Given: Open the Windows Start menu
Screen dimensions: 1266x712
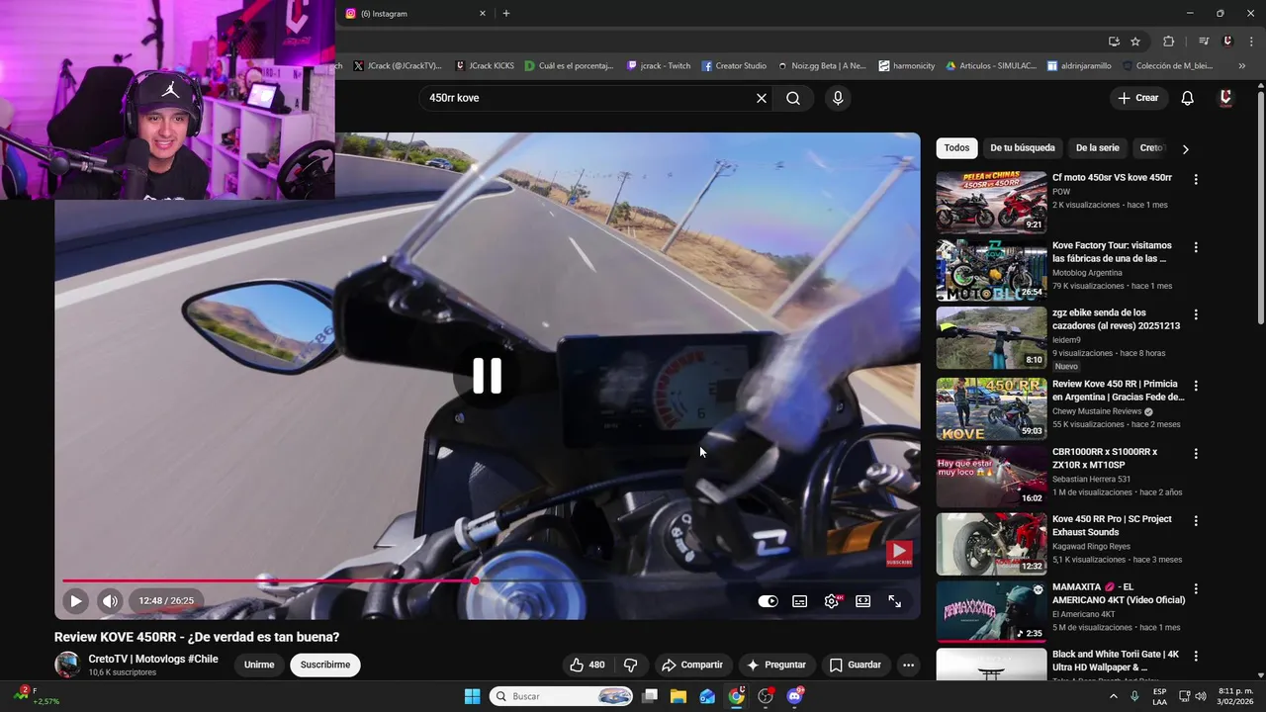Looking at the screenshot, I should click(x=472, y=696).
